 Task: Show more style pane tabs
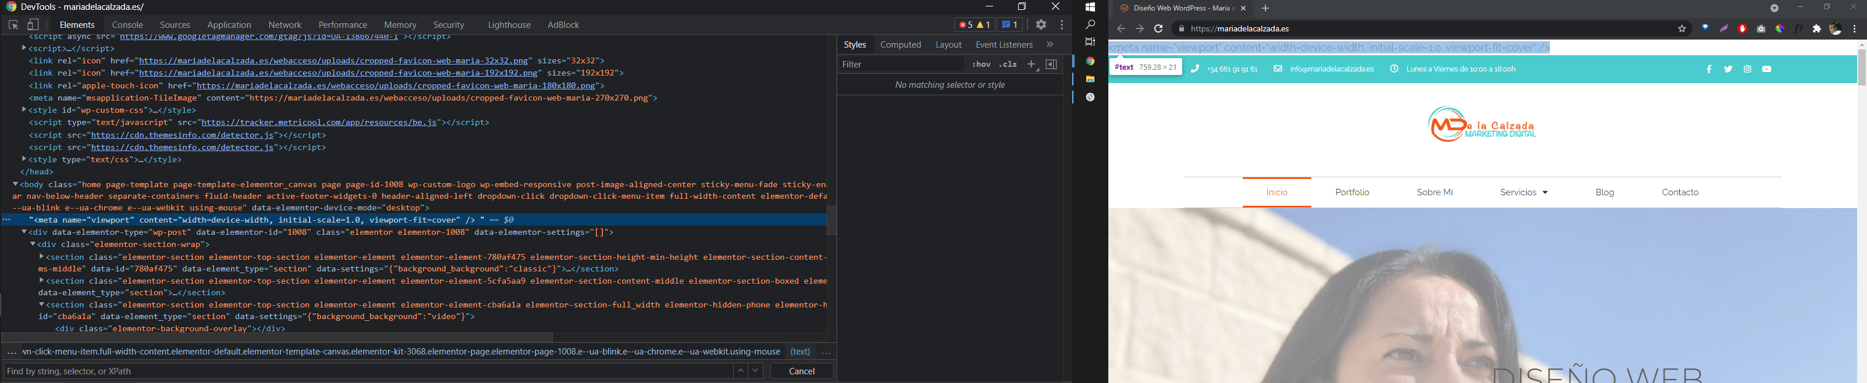[1050, 45]
